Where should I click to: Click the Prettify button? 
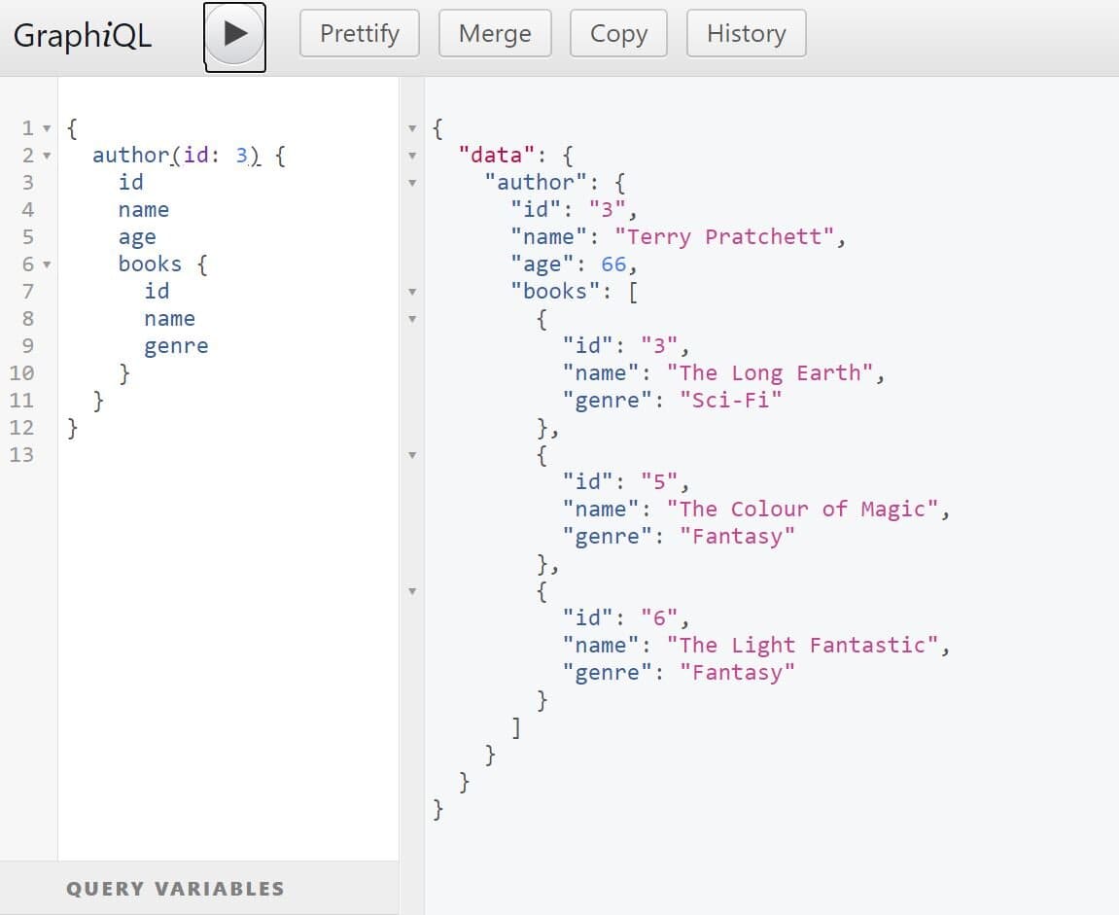pos(360,34)
